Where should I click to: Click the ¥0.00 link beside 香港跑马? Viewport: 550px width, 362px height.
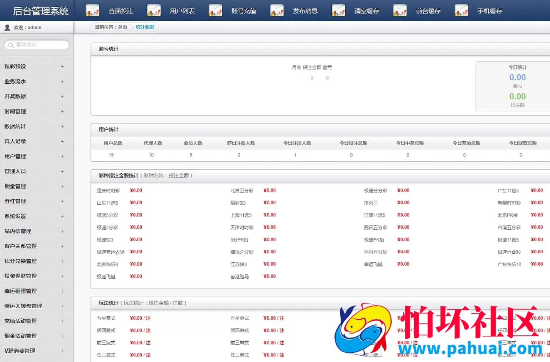click(269, 276)
